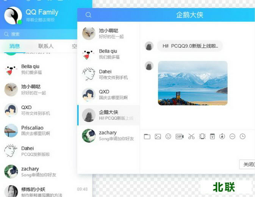Switch to the 联系人 tab
The image size is (255, 197).
[x=46, y=46]
